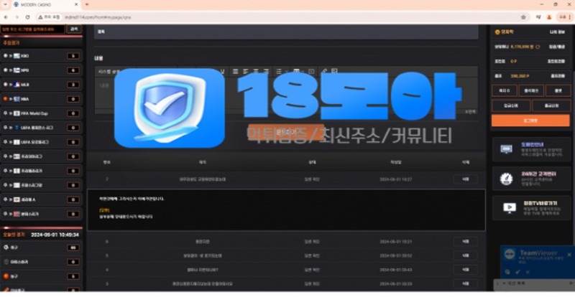The image size is (575, 297).
Task: Open the FIFA World Cup league row
Action: [x=41, y=113]
